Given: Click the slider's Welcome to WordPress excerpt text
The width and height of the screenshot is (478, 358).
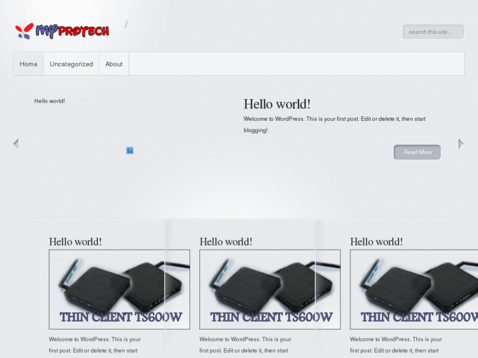Looking at the screenshot, I should tap(335, 124).
